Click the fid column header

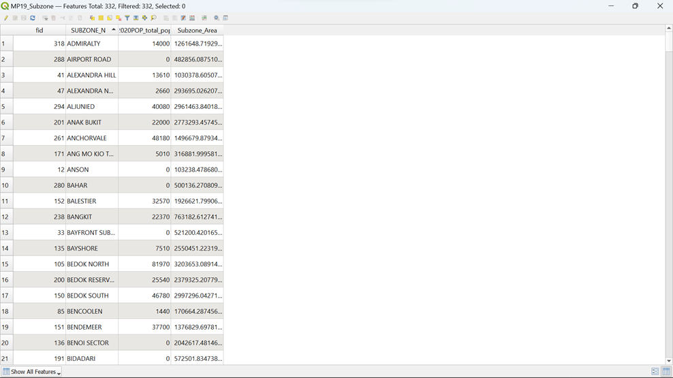39,30
